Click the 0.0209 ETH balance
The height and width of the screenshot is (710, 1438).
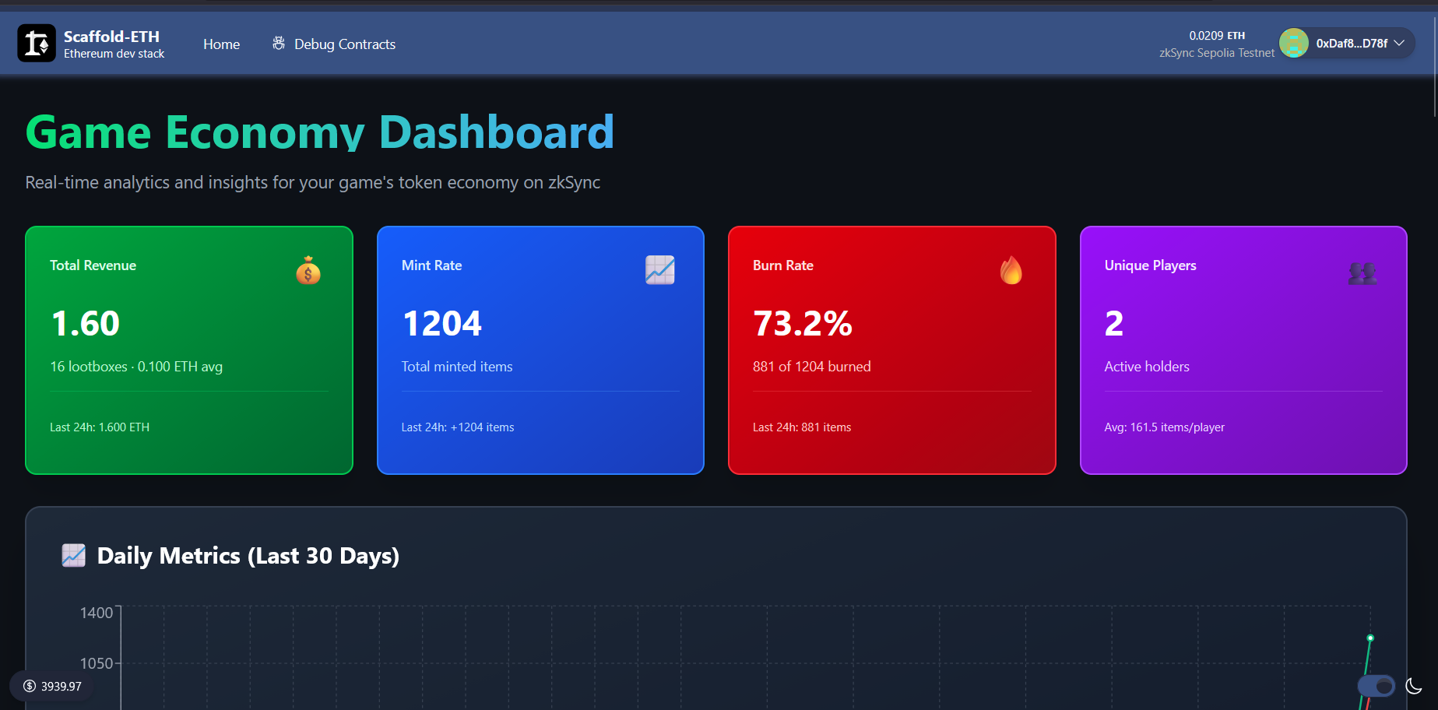(1217, 36)
